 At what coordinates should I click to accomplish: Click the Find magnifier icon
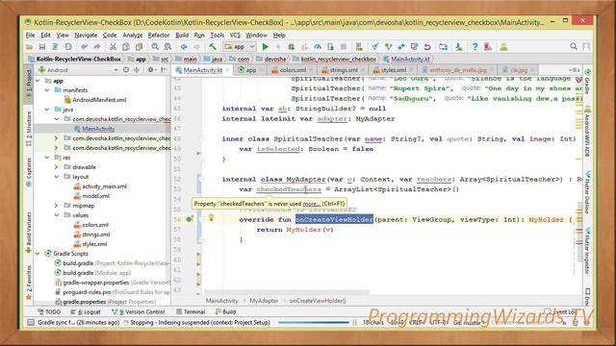pos(155,47)
